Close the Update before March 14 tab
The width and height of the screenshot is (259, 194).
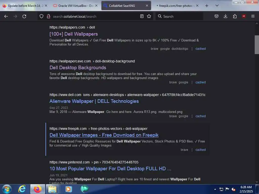[x=46, y=6]
